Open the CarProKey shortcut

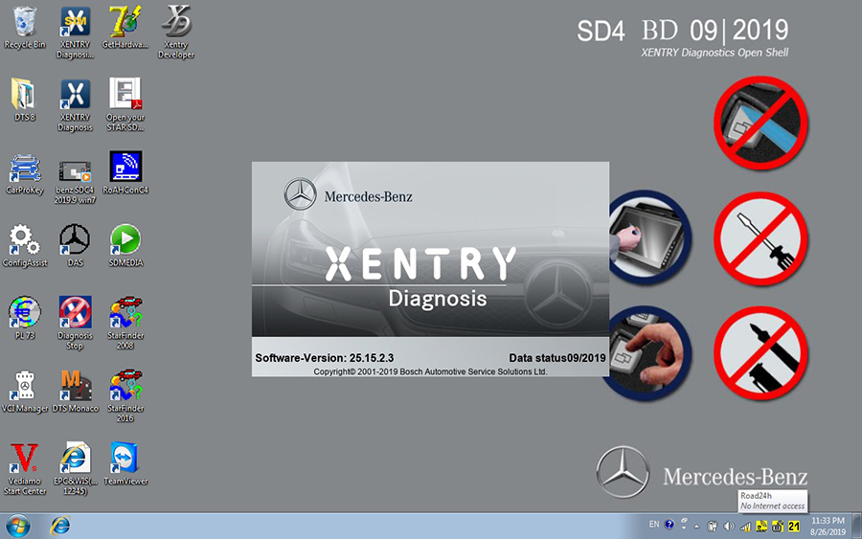[x=24, y=168]
